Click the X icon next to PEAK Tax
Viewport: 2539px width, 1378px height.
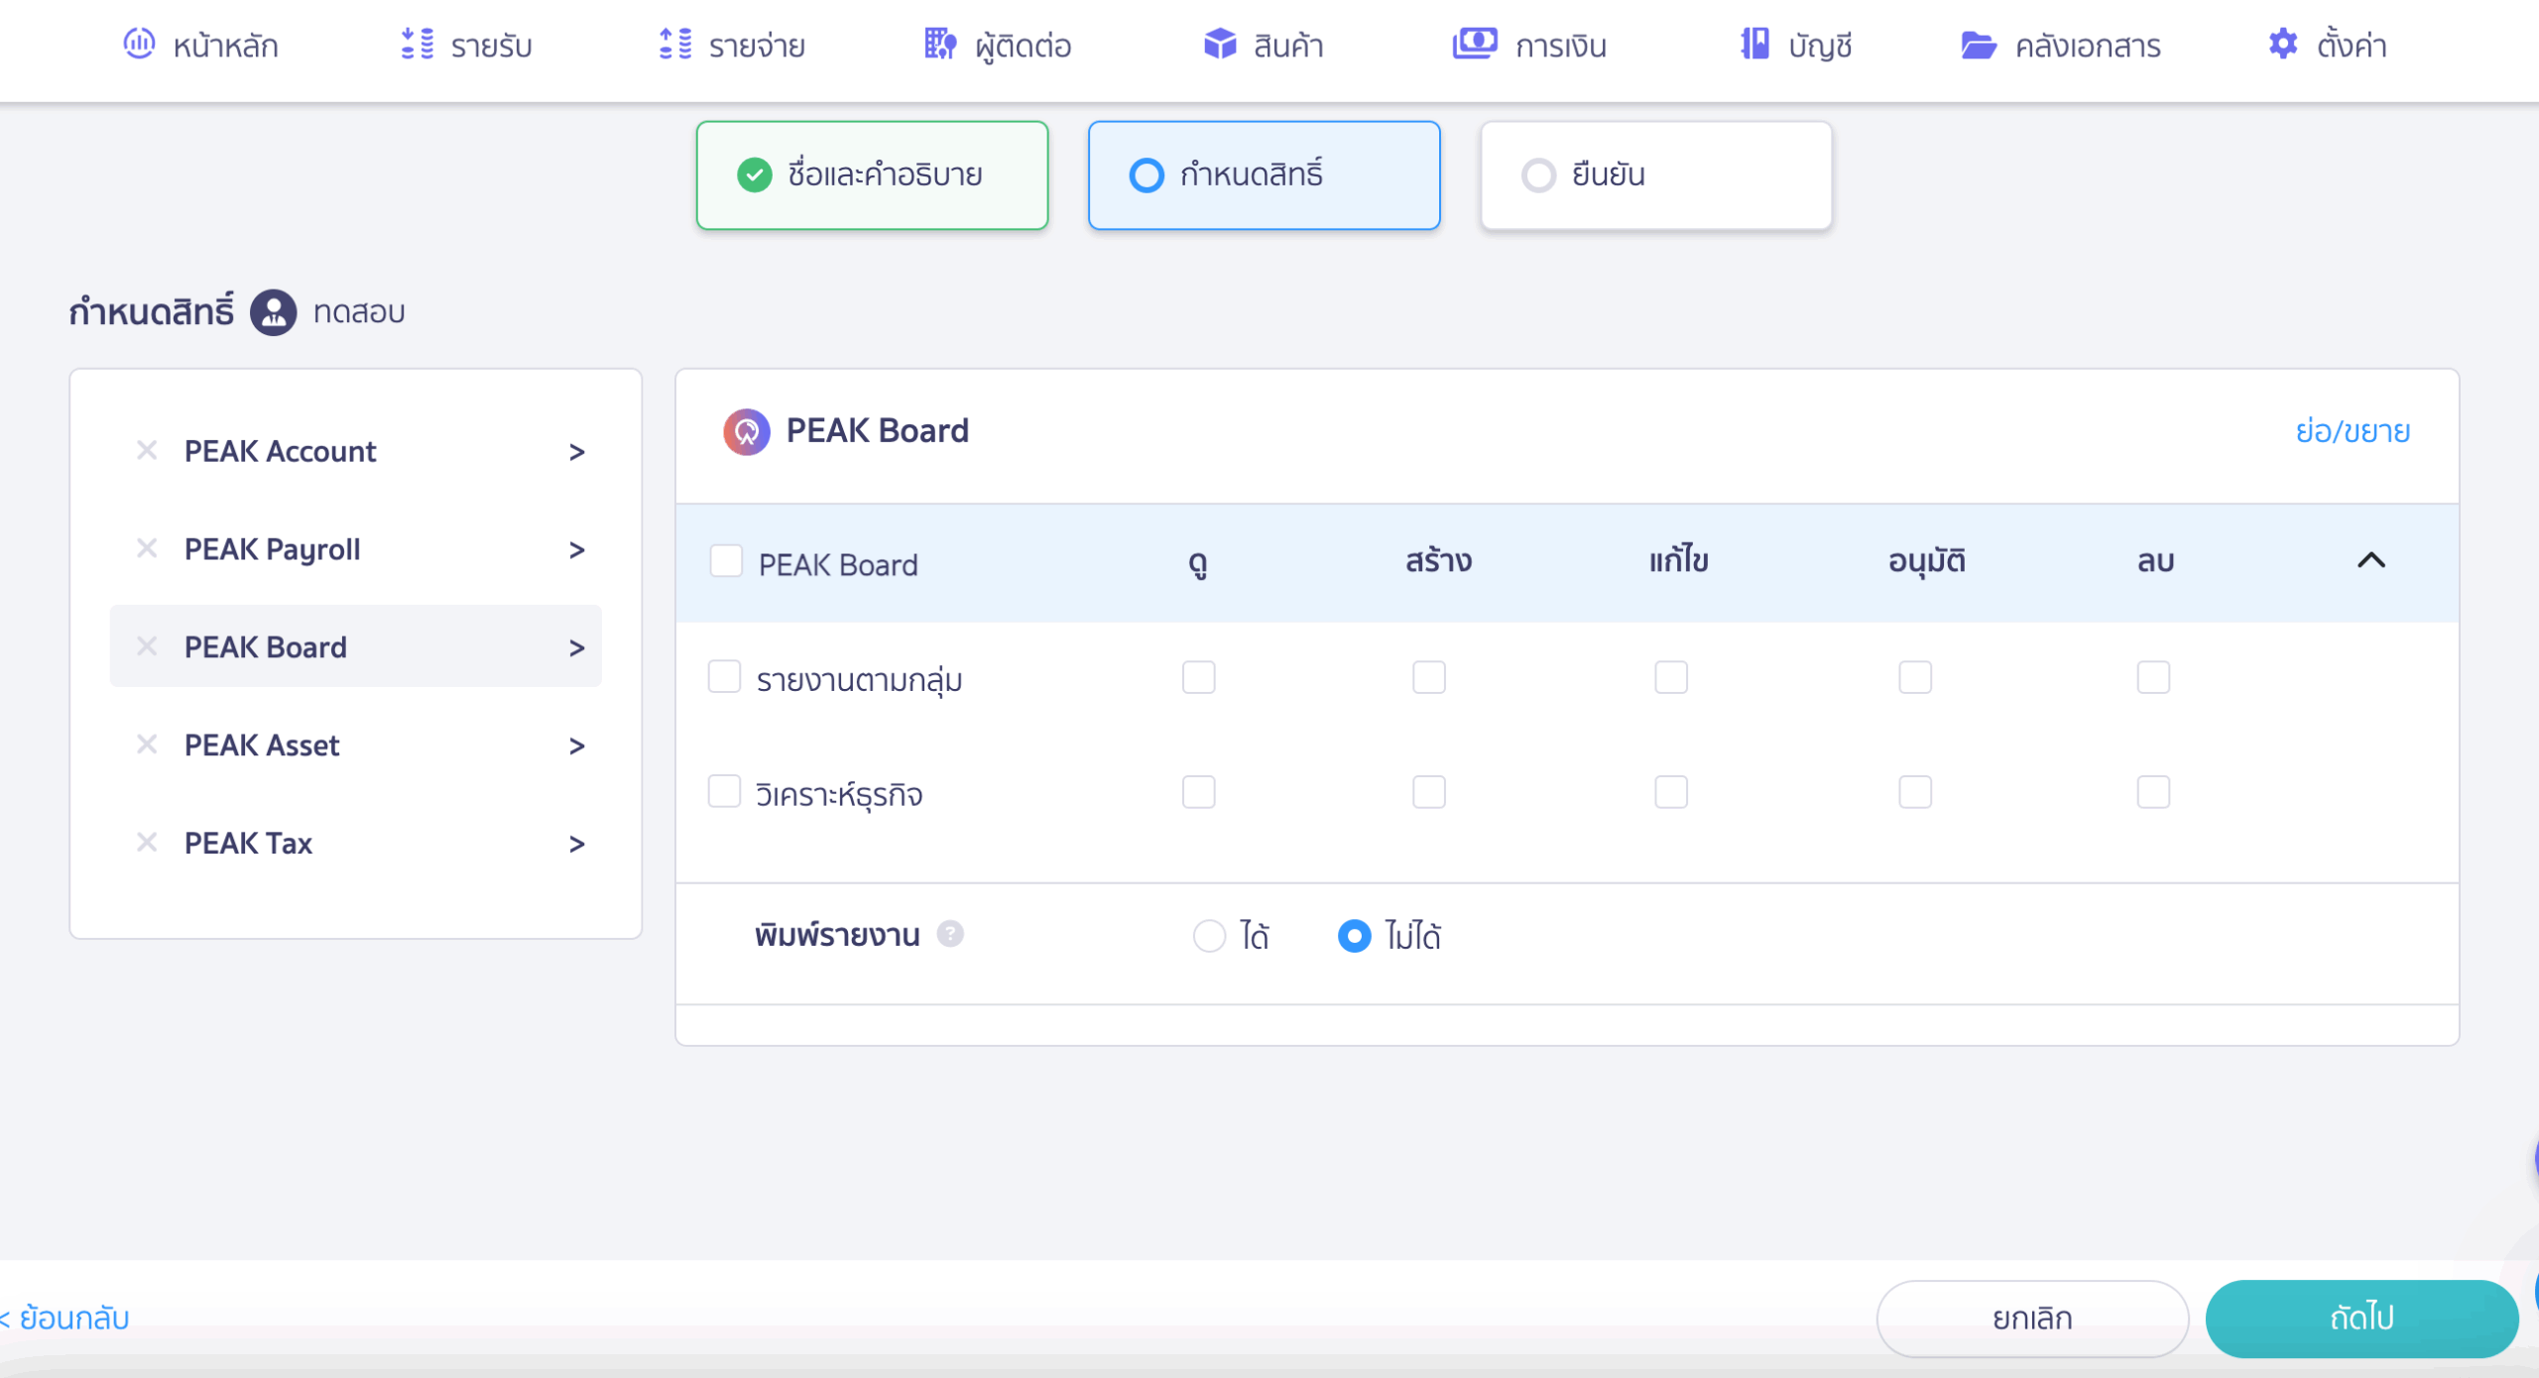pyautogui.click(x=147, y=843)
